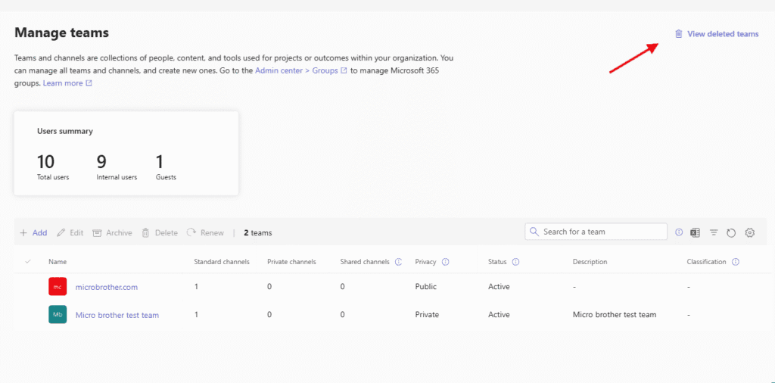The width and height of the screenshot is (775, 383).
Task: Click the Edit toolbar button
Action: pos(70,233)
